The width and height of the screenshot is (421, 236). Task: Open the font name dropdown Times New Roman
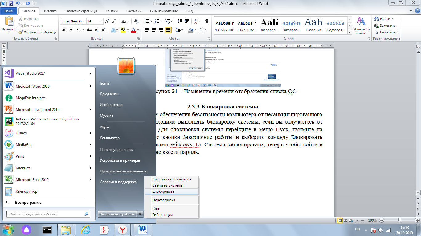[84, 21]
